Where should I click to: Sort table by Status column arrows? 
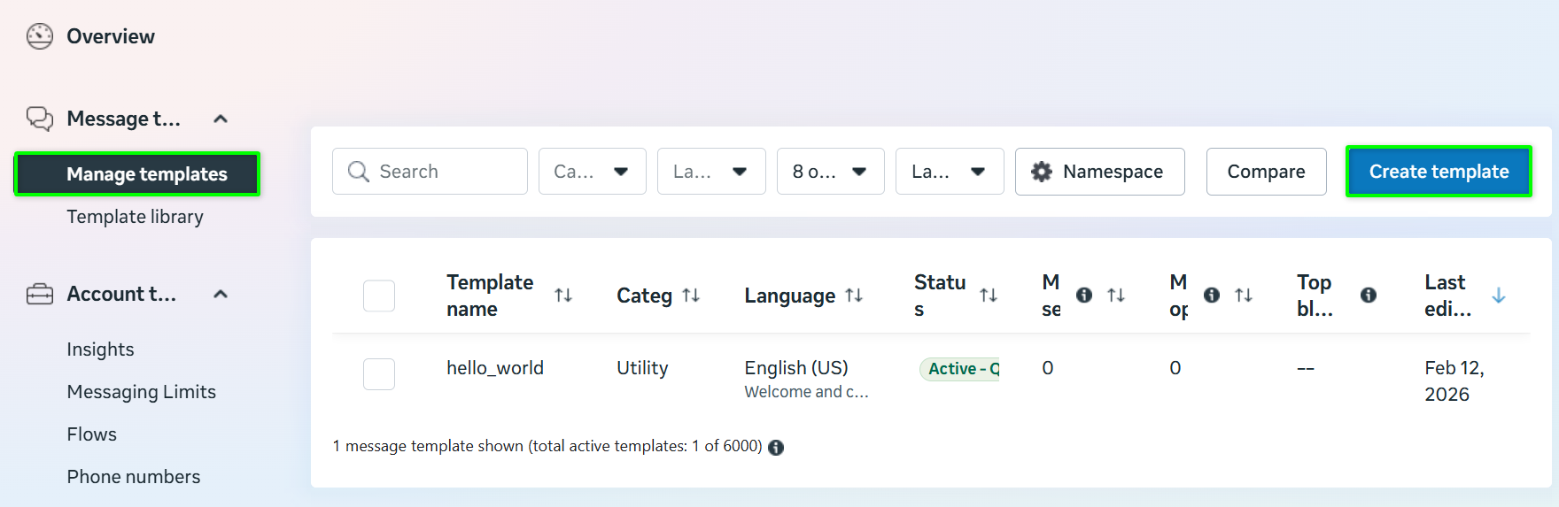coord(989,296)
